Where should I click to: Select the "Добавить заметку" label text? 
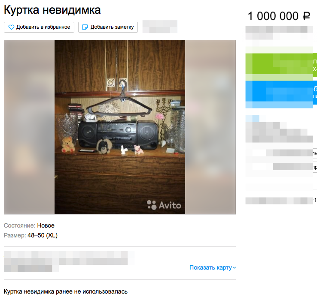click(x=112, y=27)
